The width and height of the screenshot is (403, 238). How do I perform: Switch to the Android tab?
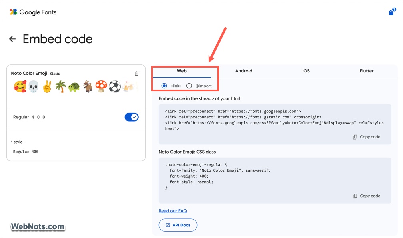(x=243, y=71)
